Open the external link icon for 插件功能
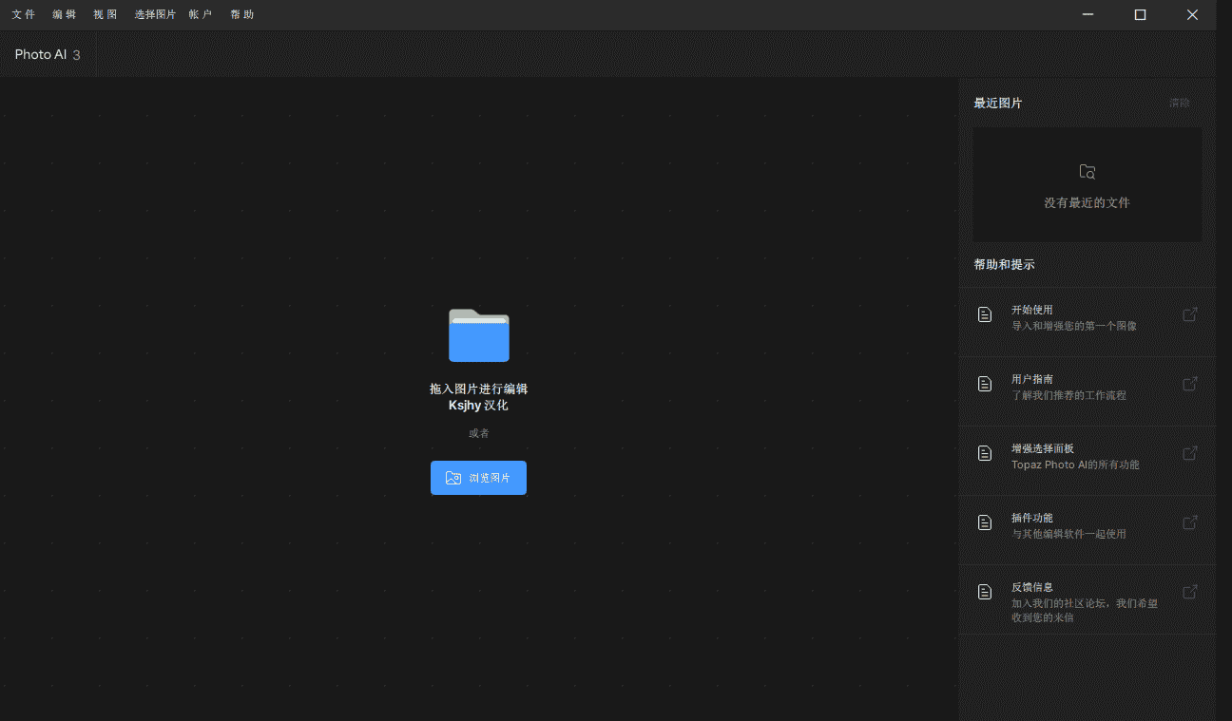Image resolution: width=1232 pixels, height=721 pixels. (x=1189, y=522)
